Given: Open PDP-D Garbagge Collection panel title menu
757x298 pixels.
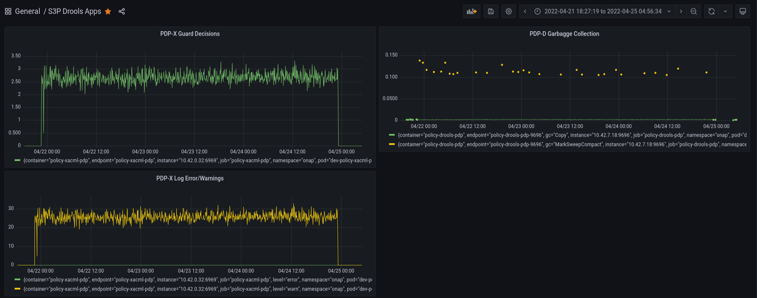Looking at the screenshot, I should [x=564, y=34].
